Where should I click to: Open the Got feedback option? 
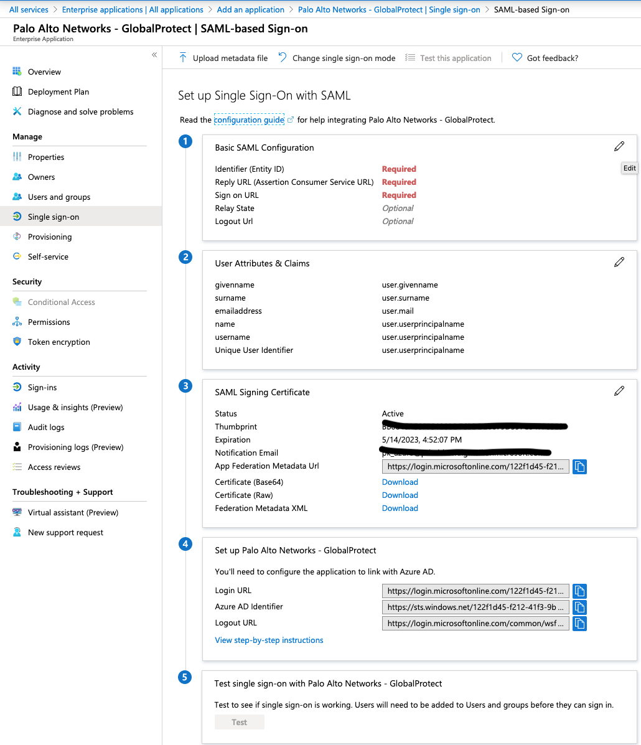pyautogui.click(x=545, y=58)
